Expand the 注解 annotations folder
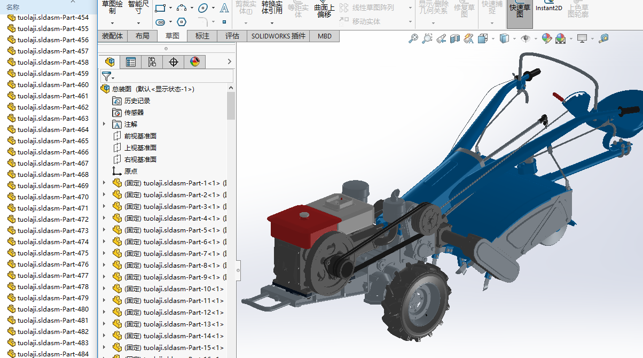Screen dimensions: 643x358 (x=104, y=124)
